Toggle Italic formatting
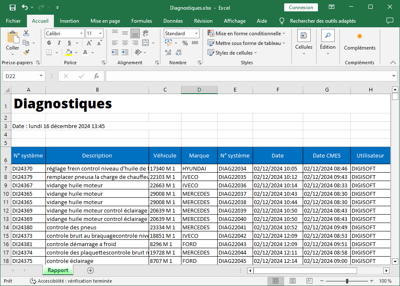This screenshot has width=400, height=286. (59, 43)
